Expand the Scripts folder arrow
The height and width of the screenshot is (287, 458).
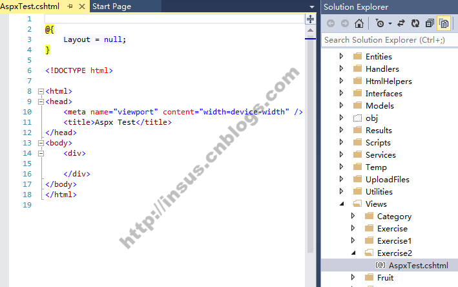[x=342, y=142]
